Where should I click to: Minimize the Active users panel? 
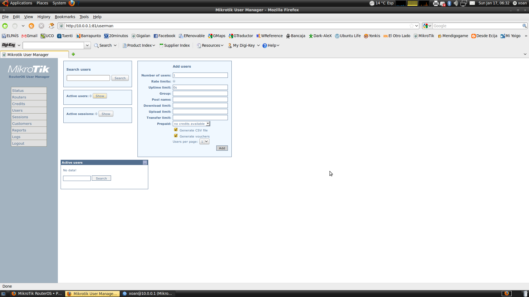(145, 163)
